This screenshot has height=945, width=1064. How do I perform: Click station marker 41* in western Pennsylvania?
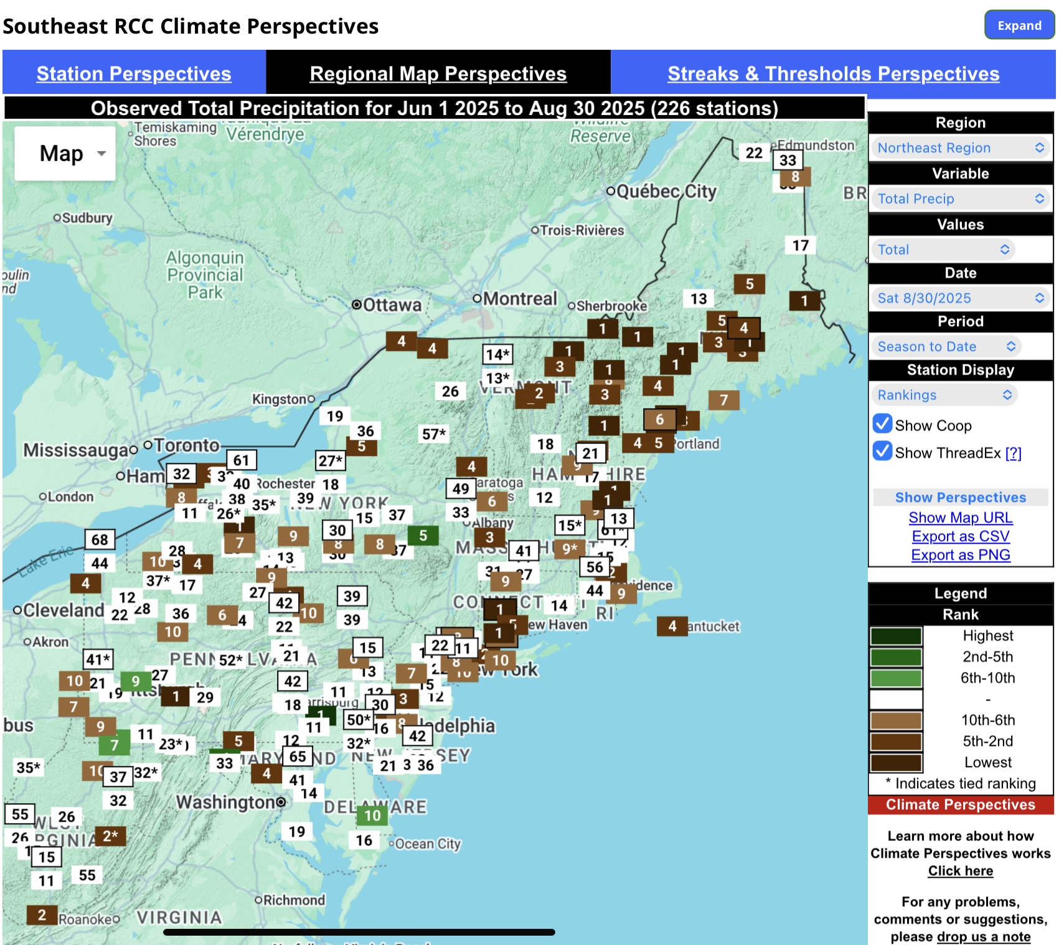pyautogui.click(x=98, y=659)
